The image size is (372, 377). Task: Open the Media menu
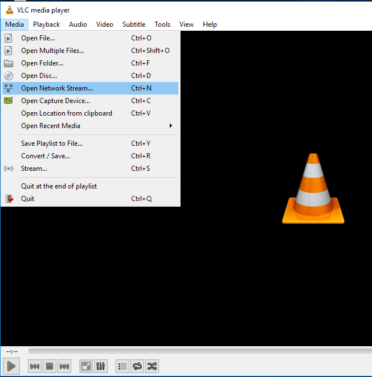pos(14,24)
